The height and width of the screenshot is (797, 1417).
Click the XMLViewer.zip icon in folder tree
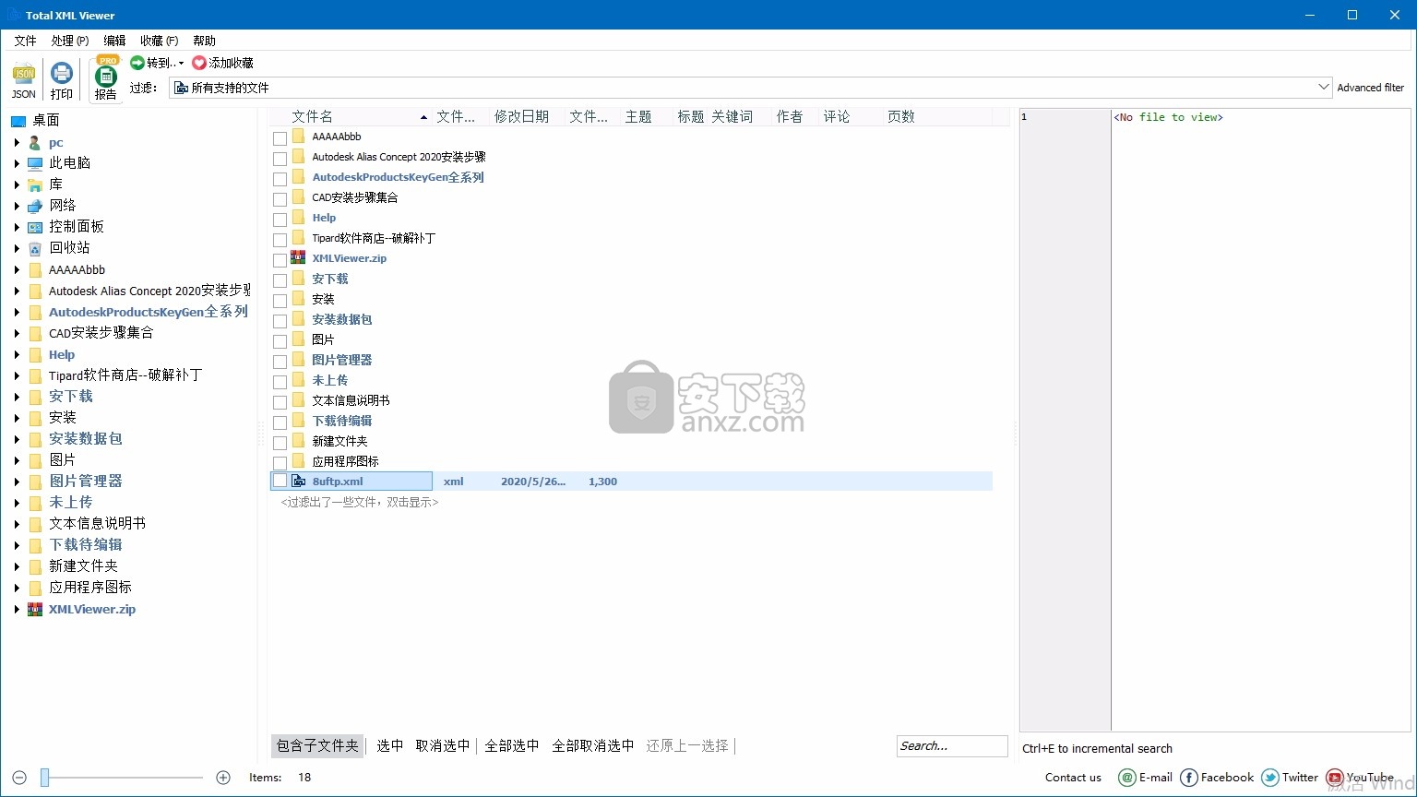pyautogui.click(x=35, y=609)
